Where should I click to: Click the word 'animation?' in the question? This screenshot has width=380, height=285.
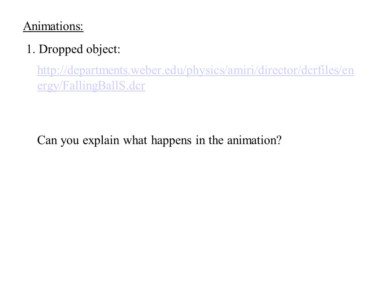point(254,140)
